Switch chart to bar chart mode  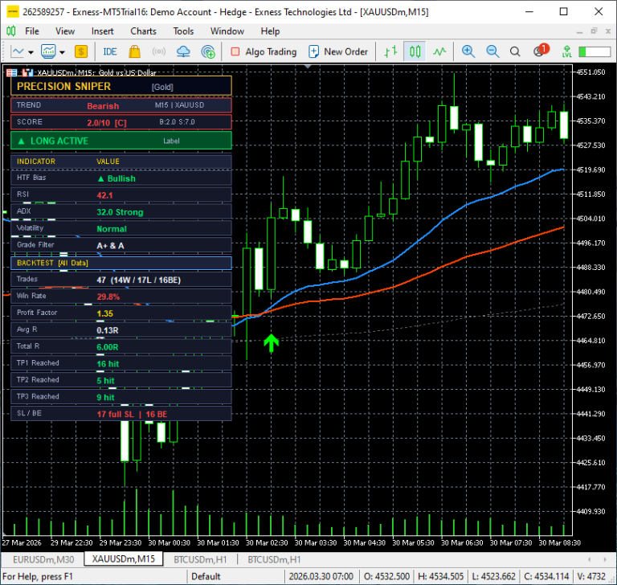point(390,51)
